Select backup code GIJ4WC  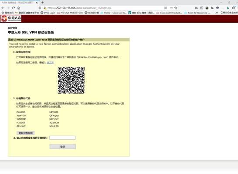pyautogui.click(x=21, y=126)
